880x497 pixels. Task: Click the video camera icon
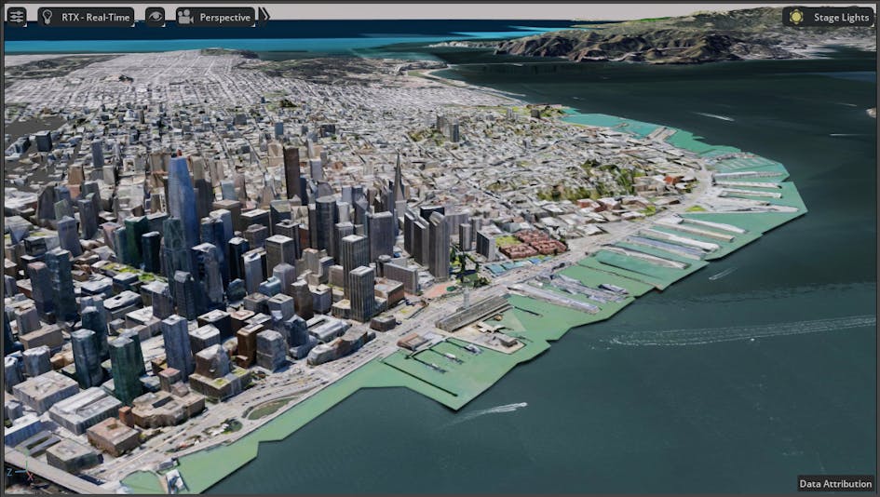[x=184, y=17]
